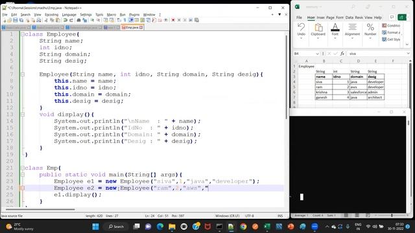415x233 pixels.
Task: Click Windows Start button on taskbar
Action: click(x=95, y=227)
